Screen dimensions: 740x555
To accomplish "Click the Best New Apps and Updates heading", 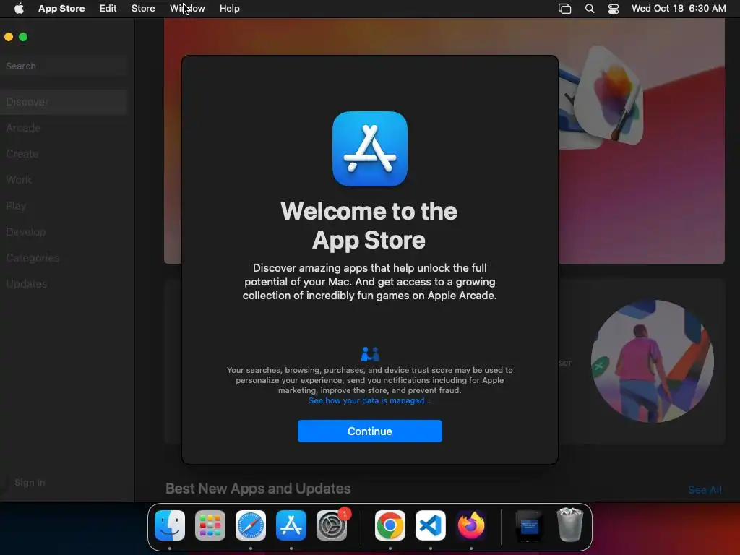I will click(x=258, y=489).
